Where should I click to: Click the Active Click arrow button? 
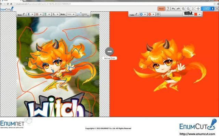(x=109, y=52)
